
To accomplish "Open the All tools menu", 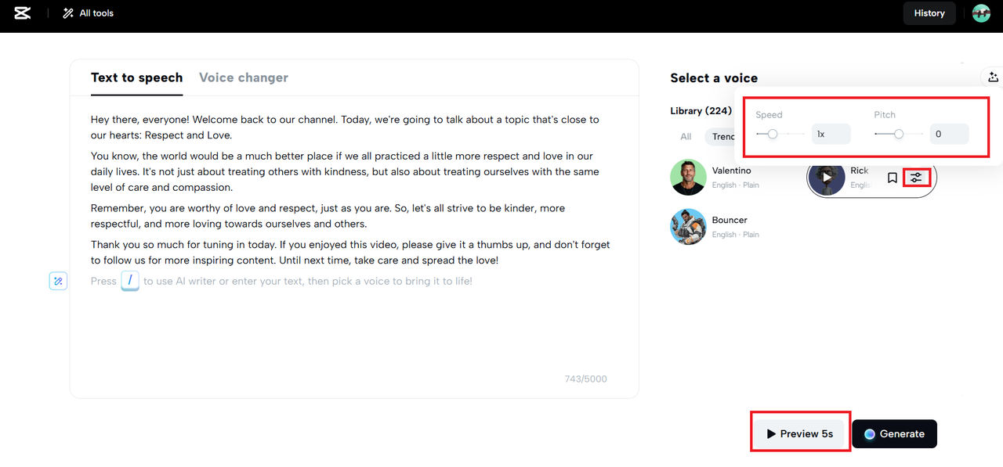I will click(x=88, y=13).
